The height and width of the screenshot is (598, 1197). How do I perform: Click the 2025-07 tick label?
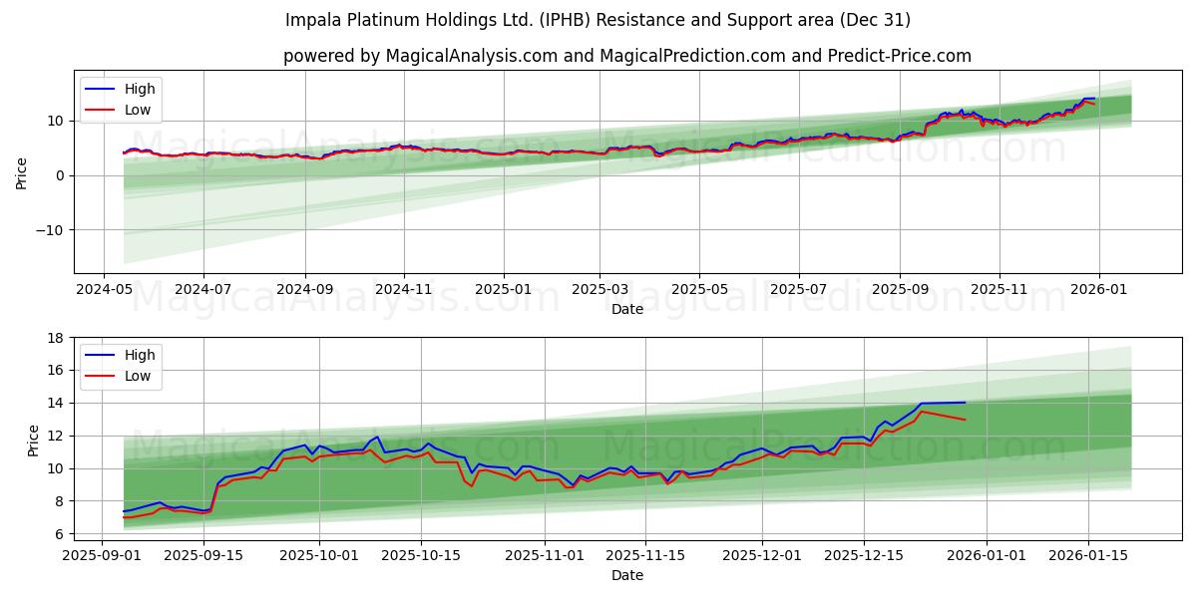[799, 289]
